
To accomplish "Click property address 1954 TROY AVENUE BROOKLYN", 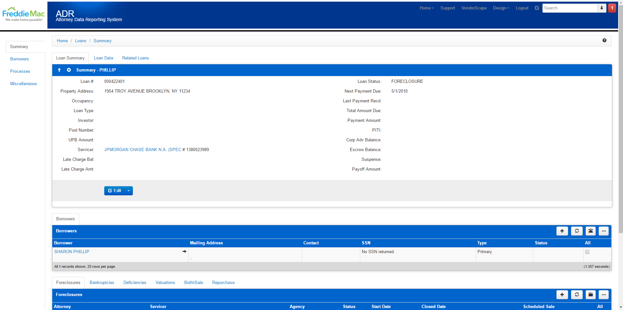I will [x=147, y=91].
